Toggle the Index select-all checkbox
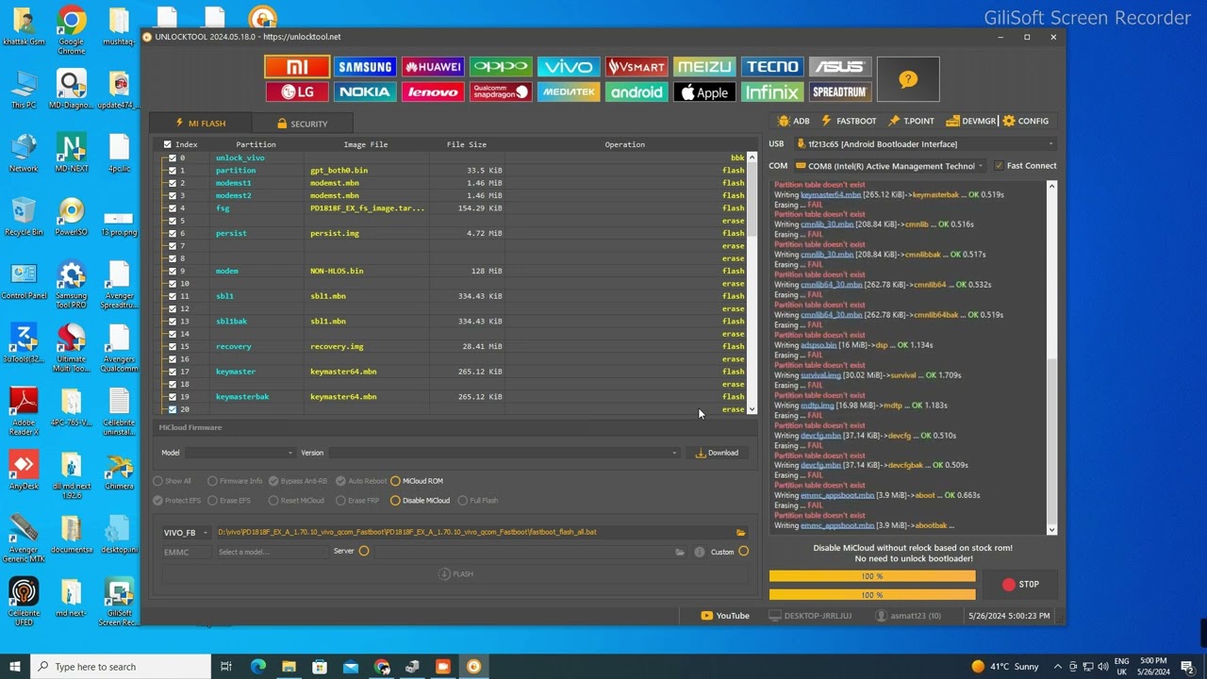 168,144
